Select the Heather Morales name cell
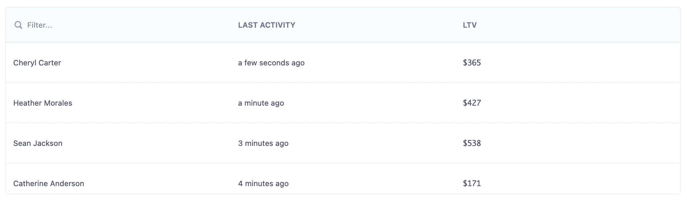The height and width of the screenshot is (200, 687). pyautogui.click(x=43, y=103)
